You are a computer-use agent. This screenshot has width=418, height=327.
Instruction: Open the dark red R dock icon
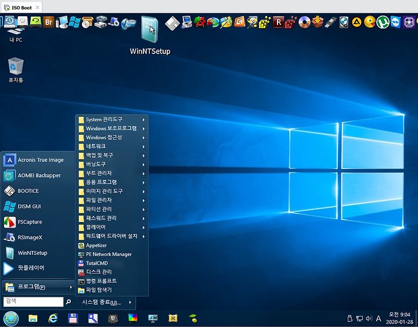pyautogui.click(x=279, y=22)
